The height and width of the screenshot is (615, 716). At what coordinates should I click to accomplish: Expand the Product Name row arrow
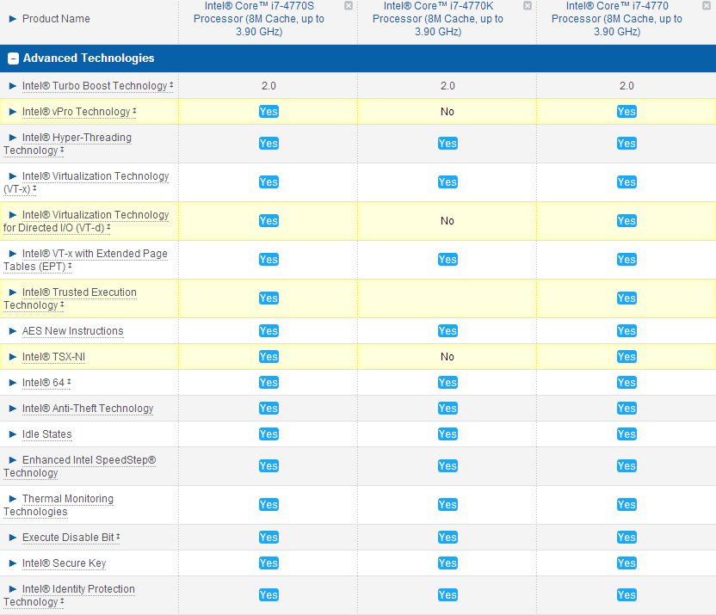(x=13, y=19)
